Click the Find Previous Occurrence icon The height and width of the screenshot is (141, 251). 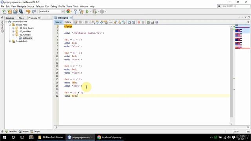(98, 22)
